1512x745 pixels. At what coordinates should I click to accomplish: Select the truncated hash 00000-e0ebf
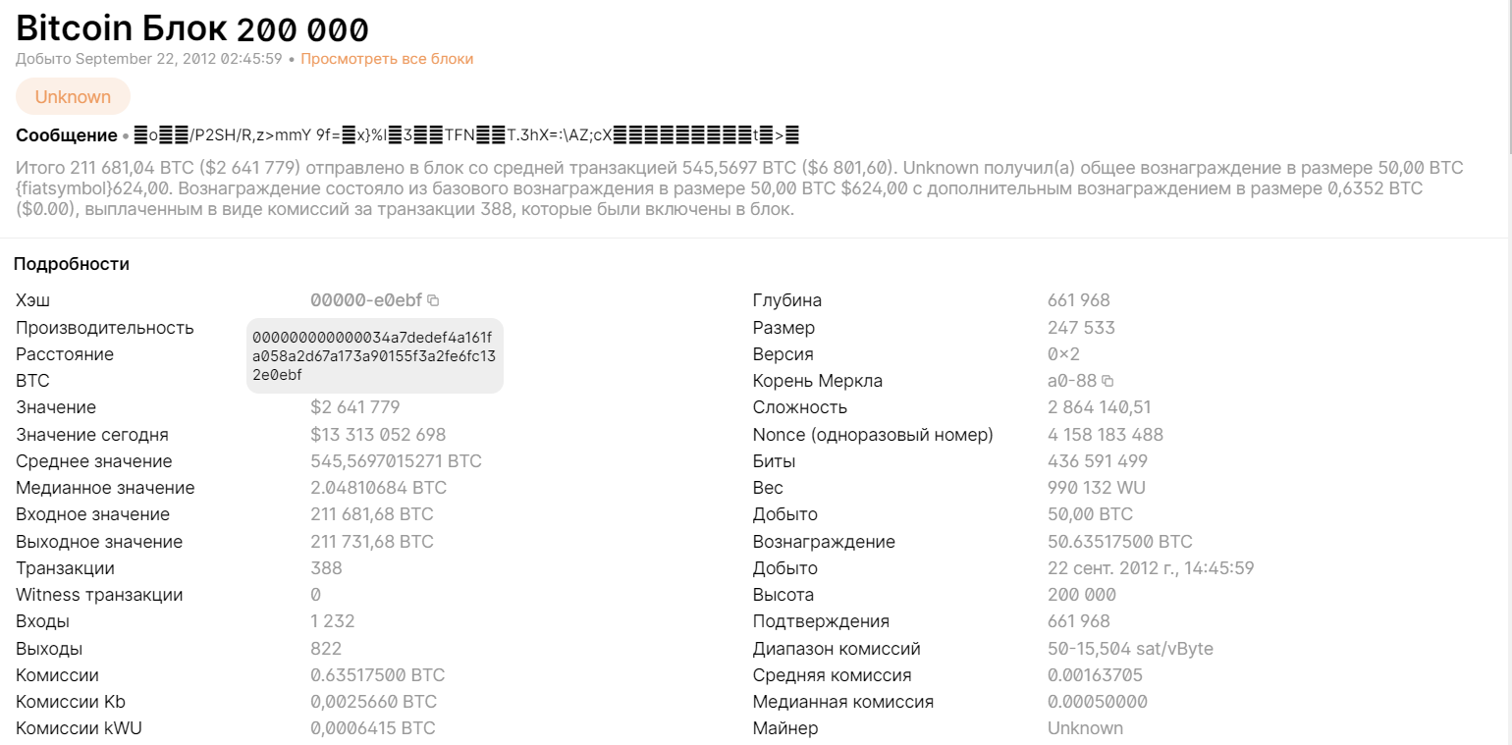click(x=366, y=300)
